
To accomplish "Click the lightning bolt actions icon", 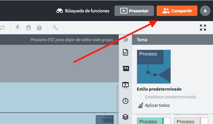I will click(x=18, y=28).
